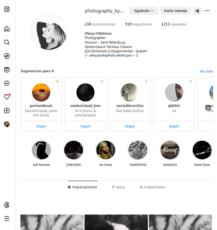The width and height of the screenshot is (217, 230).
Task: Go to the Home feed icon
Action: (x=7, y=29)
